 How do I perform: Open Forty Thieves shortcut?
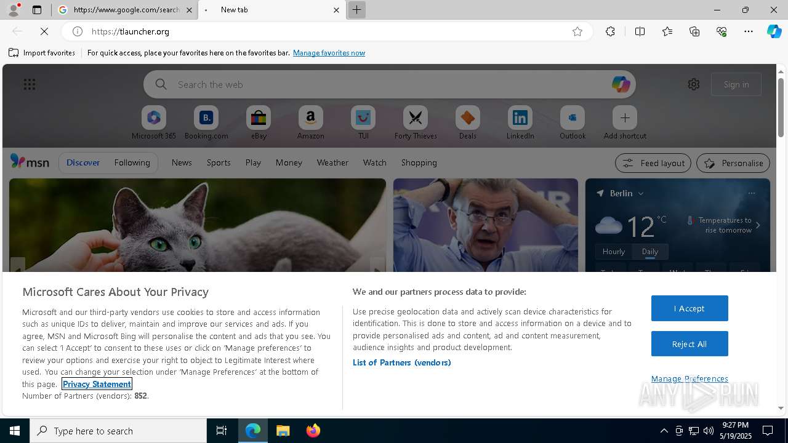point(416,122)
